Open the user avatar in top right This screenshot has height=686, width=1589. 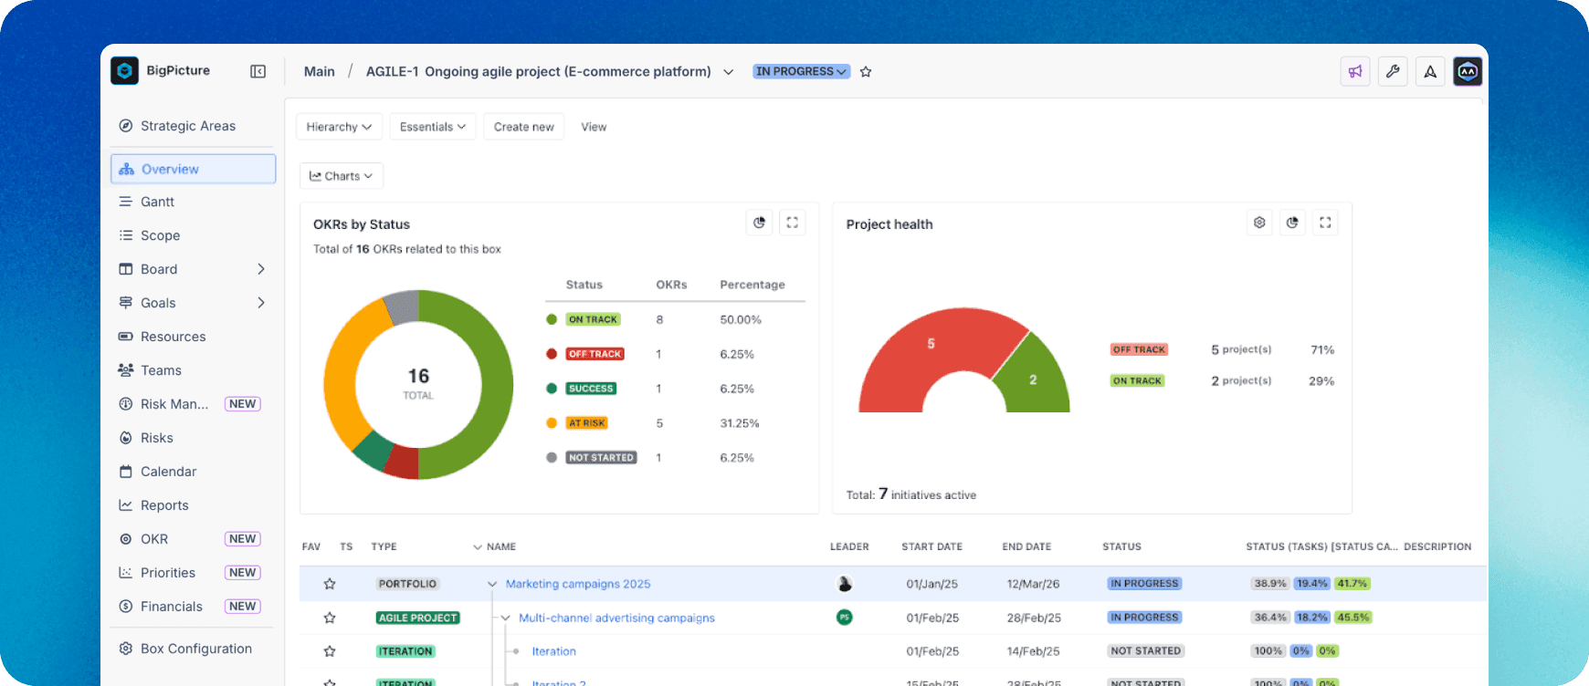click(1468, 71)
